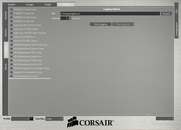Check Western Digital Drive Assembly Temp
The height and width of the screenshot is (130, 181).
coord(11,68)
